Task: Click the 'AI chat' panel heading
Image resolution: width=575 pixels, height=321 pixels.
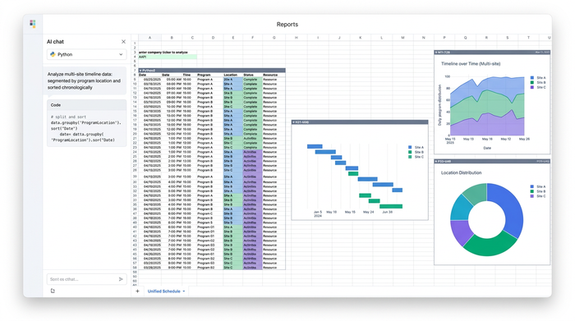Action: [55, 42]
